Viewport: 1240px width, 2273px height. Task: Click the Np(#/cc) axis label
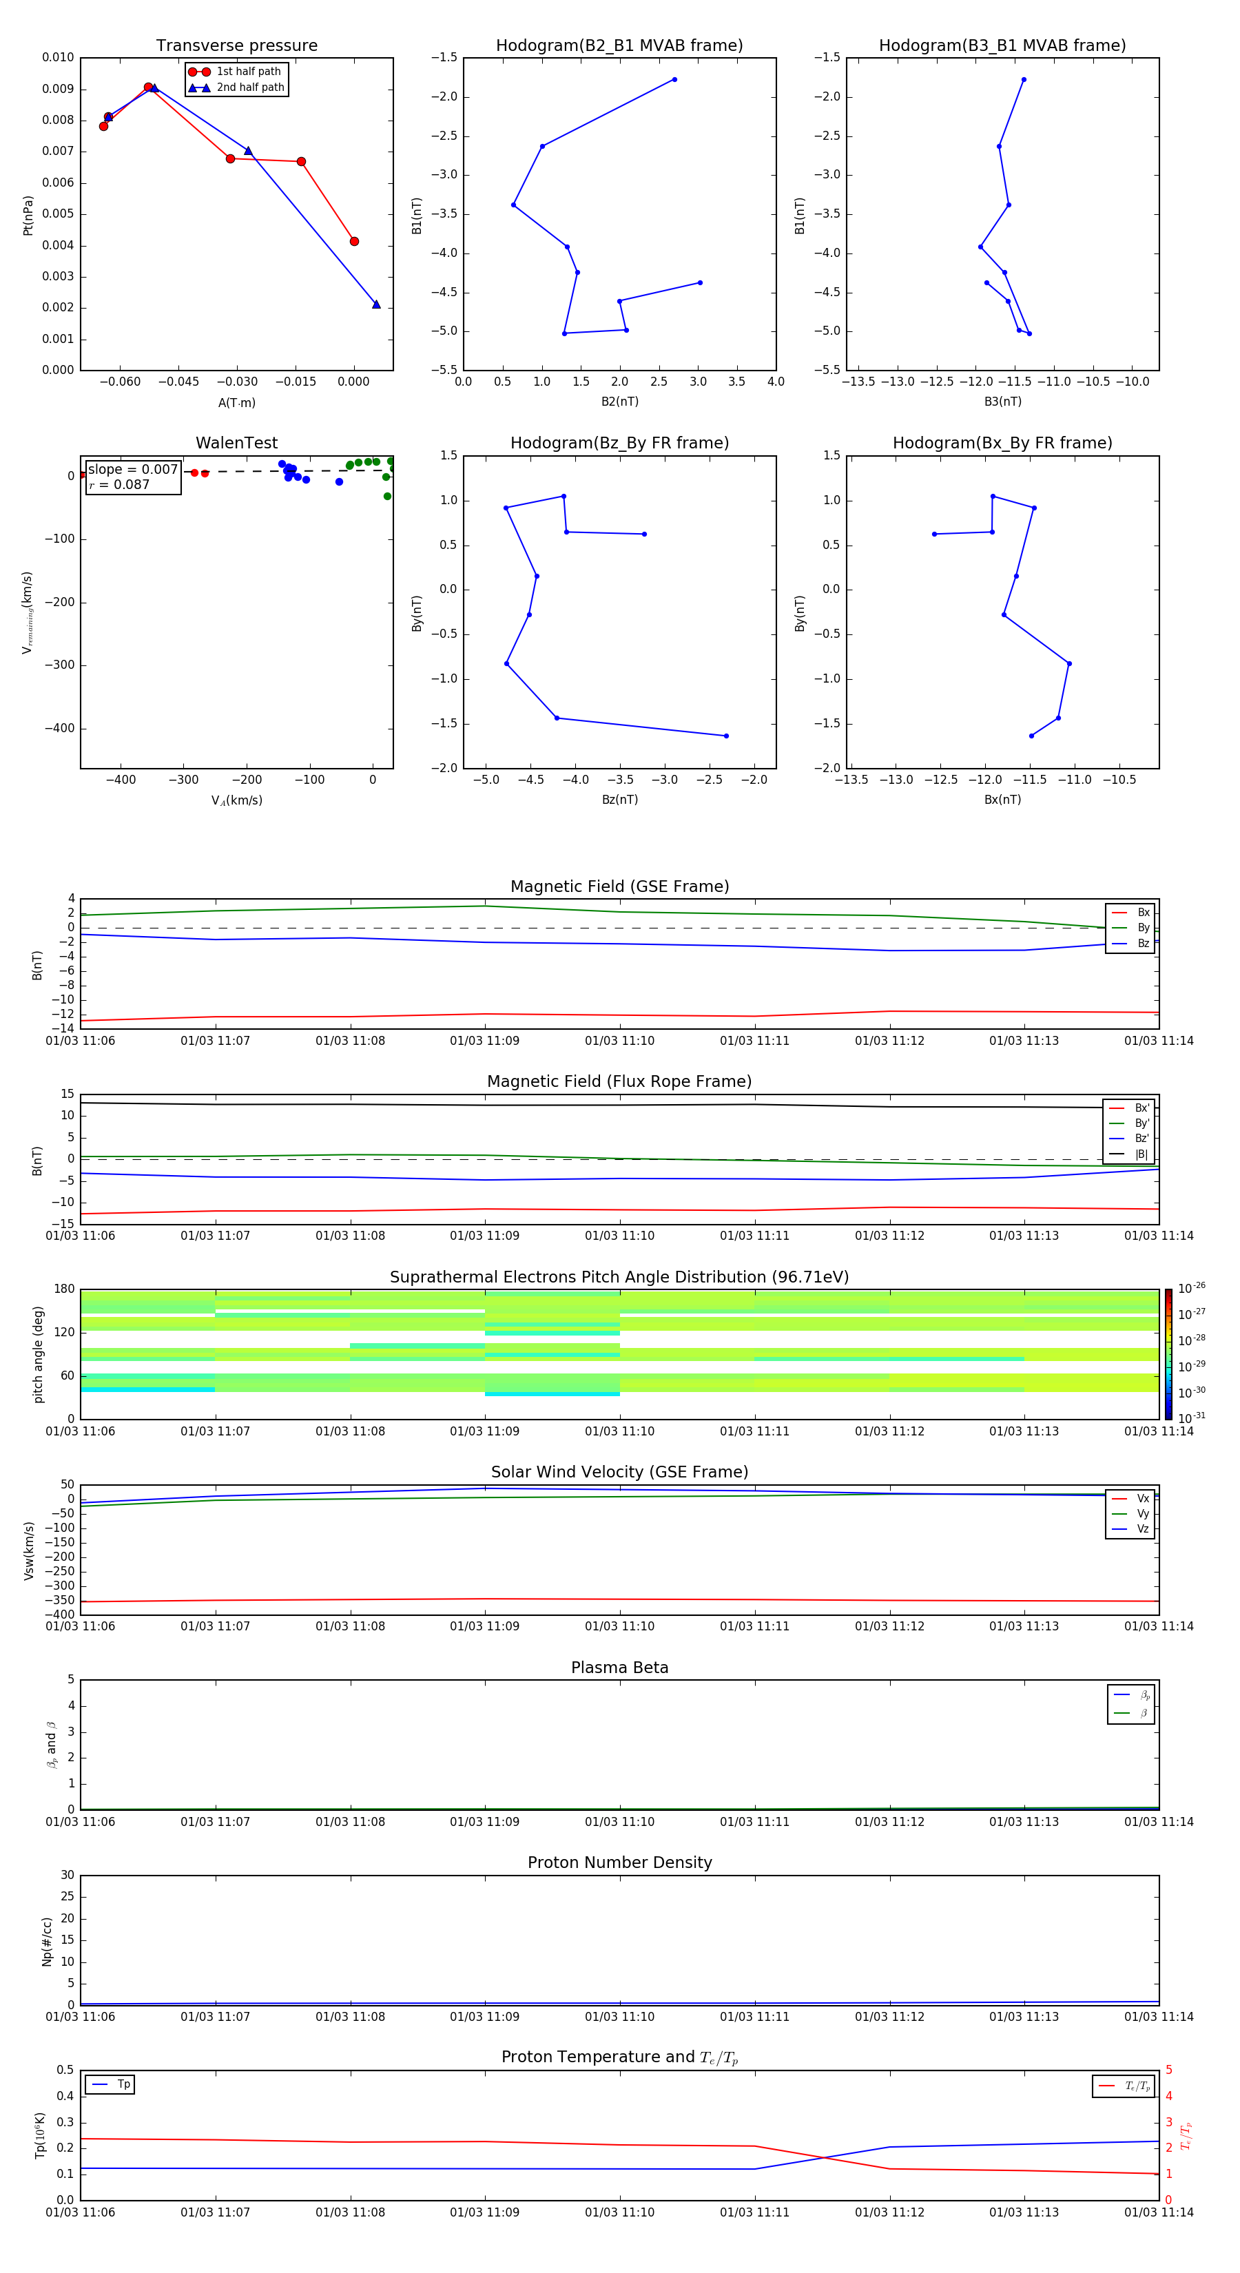click(x=47, y=1941)
